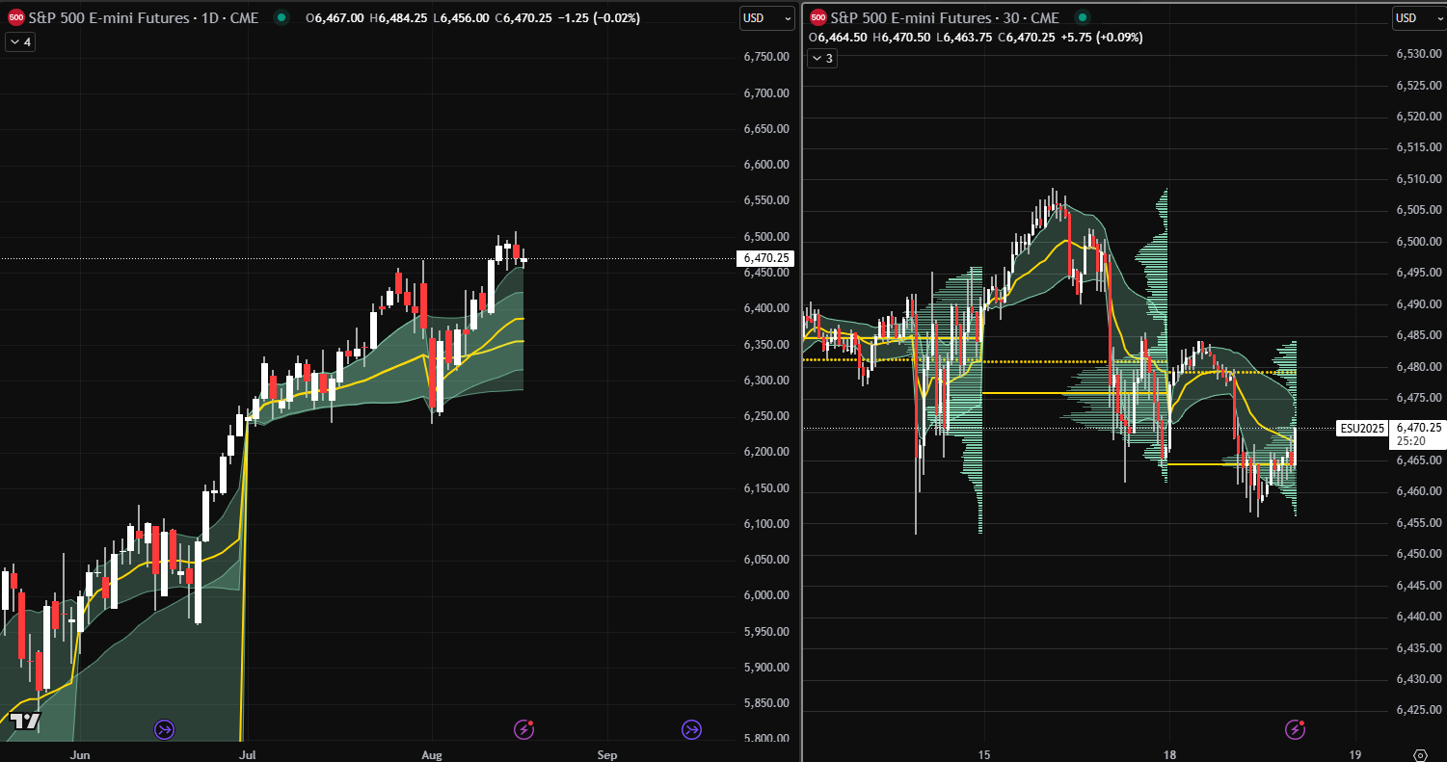Click the green market status dot on 30 chart
This screenshot has height=762, width=1447.
click(1081, 17)
